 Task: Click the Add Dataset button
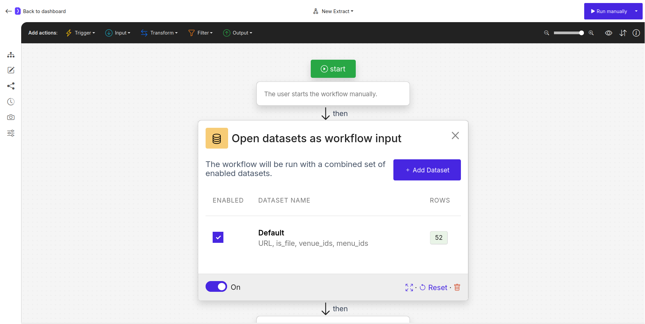click(x=427, y=170)
